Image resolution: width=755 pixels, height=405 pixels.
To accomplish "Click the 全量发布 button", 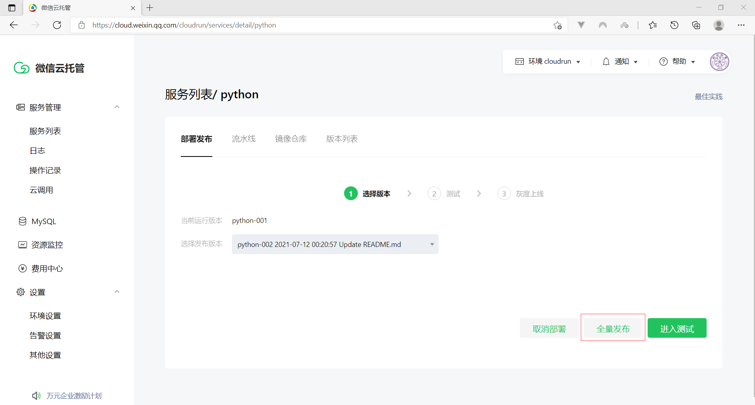I will click(613, 328).
